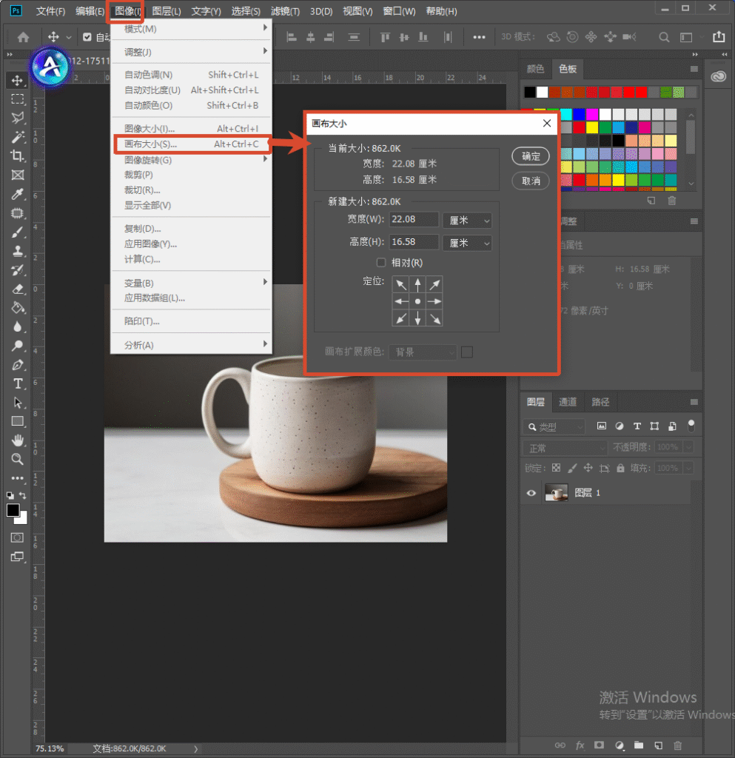Select the Move tool in the toolbox
Screen dimensions: 735x758
coord(18,80)
